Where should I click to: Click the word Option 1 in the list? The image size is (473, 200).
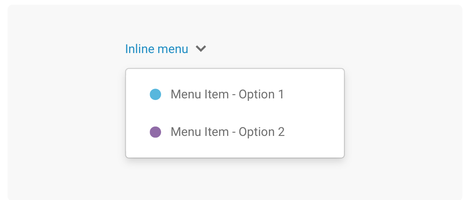pos(261,94)
